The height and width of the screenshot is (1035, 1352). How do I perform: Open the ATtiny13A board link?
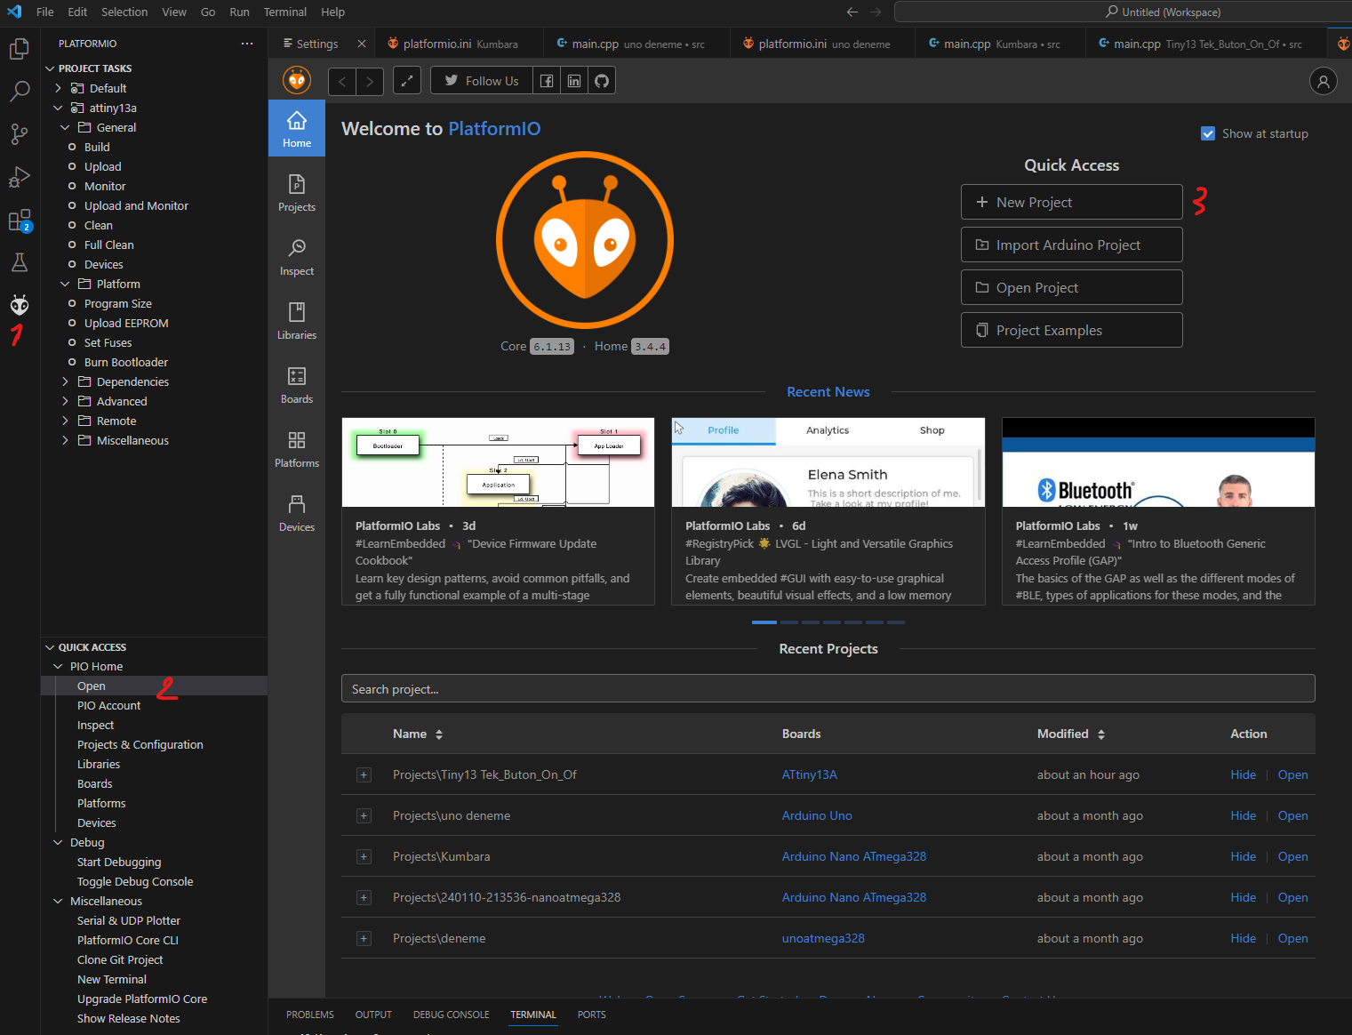[809, 774]
